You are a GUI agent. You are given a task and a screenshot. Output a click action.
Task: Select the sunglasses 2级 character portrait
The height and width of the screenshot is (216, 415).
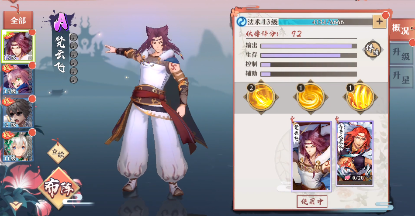[x=18, y=113]
